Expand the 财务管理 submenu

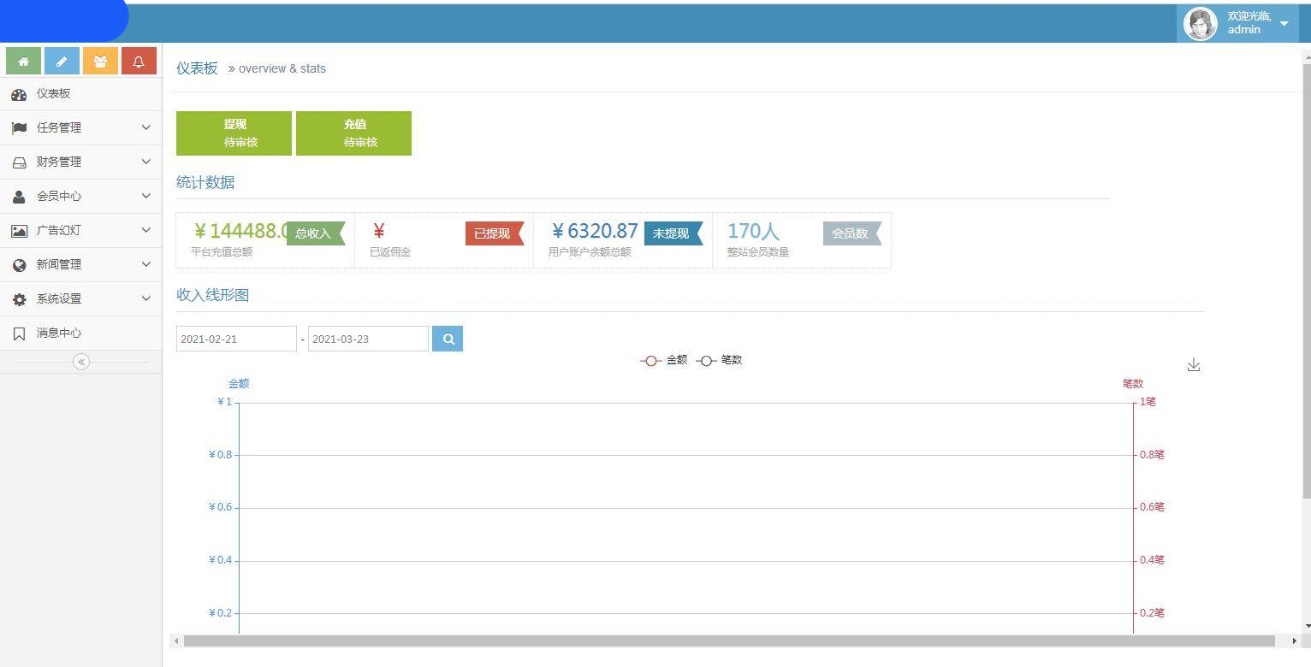click(x=80, y=162)
